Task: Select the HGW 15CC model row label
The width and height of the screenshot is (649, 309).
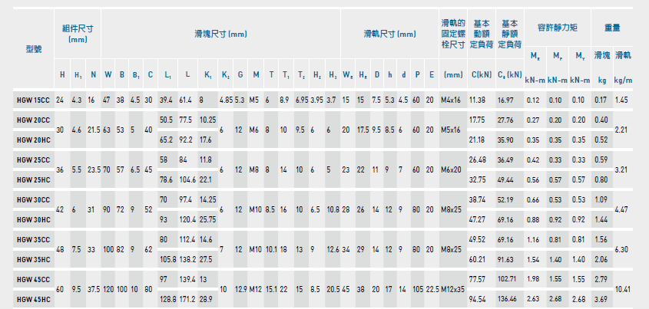Action: coord(32,100)
